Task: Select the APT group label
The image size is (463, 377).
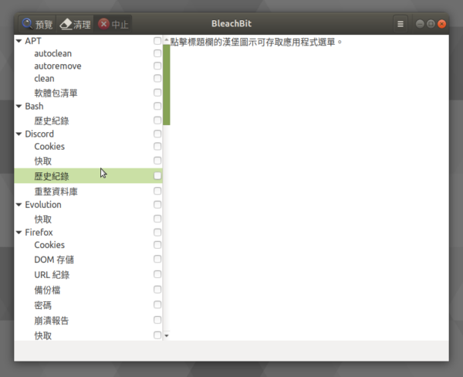Action: 33,41
